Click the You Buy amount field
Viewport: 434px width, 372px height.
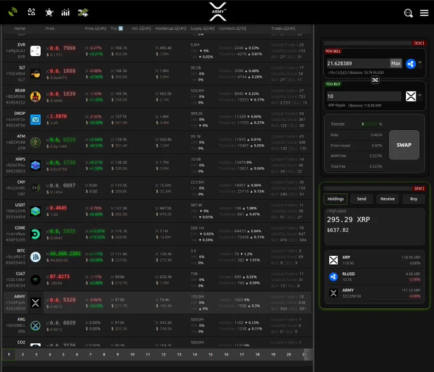(x=364, y=96)
